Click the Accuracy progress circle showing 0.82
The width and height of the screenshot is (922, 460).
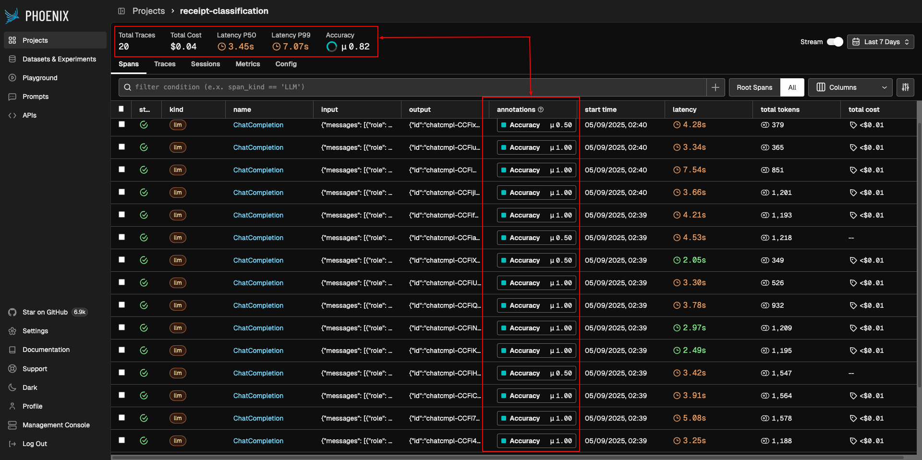[332, 46]
